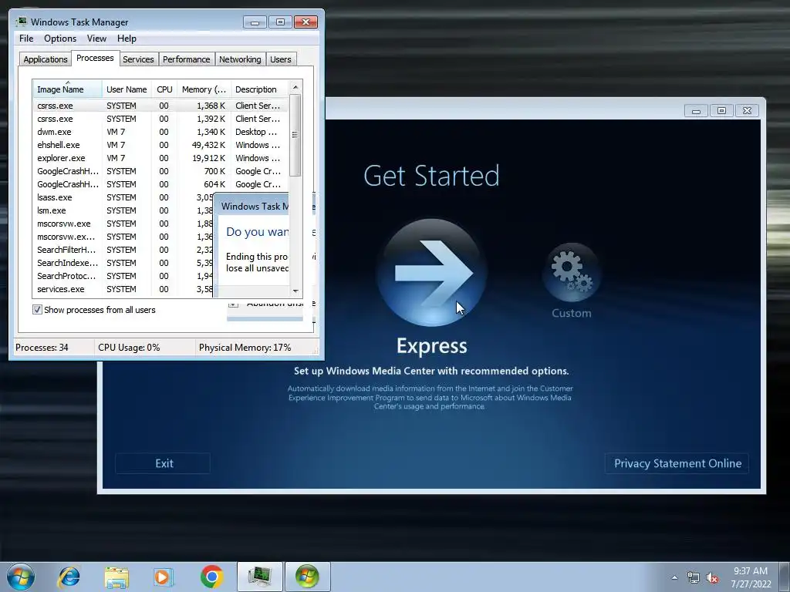Click the process list scroll down arrow
The image size is (790, 592).
[295, 291]
